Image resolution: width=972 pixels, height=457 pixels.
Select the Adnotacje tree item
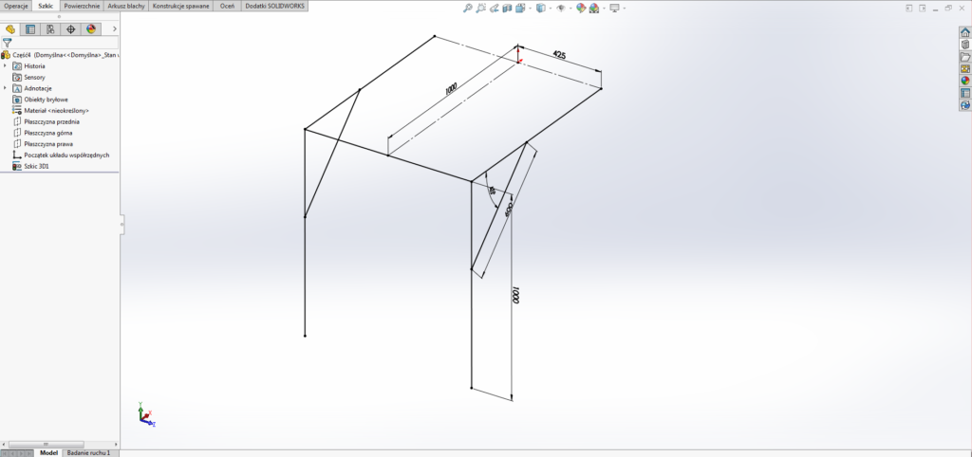32,88
